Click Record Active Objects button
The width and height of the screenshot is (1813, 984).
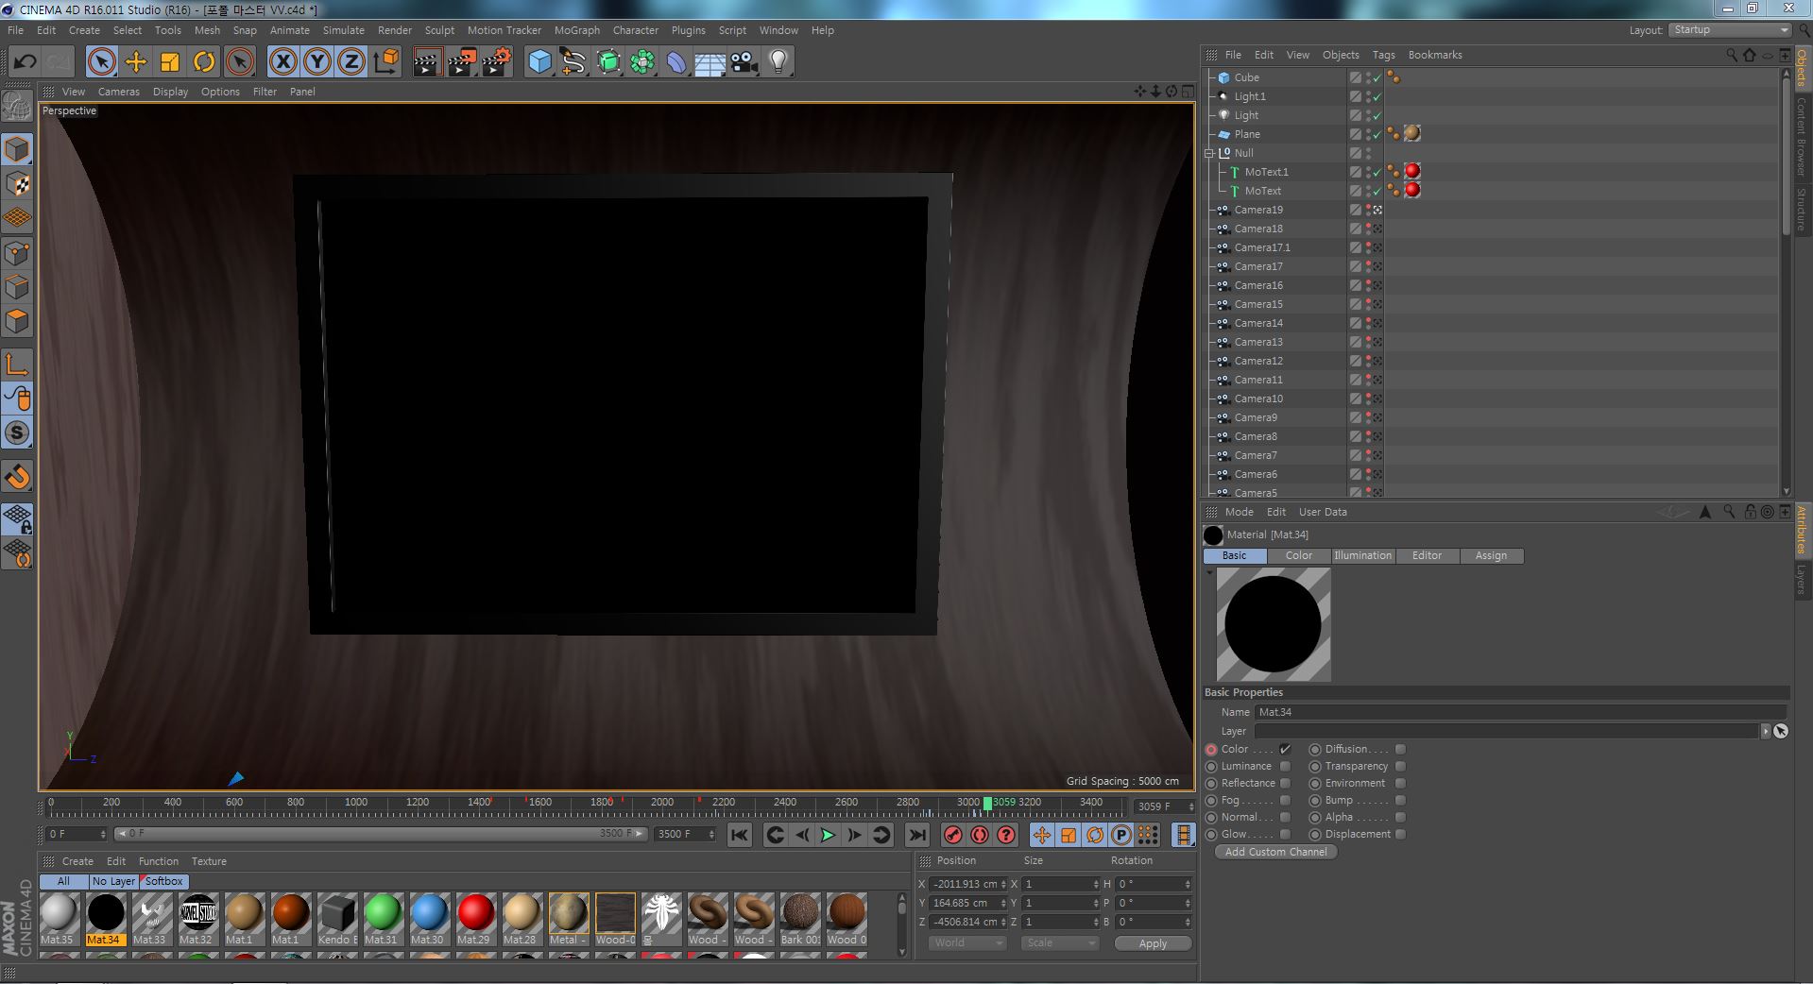[953, 835]
